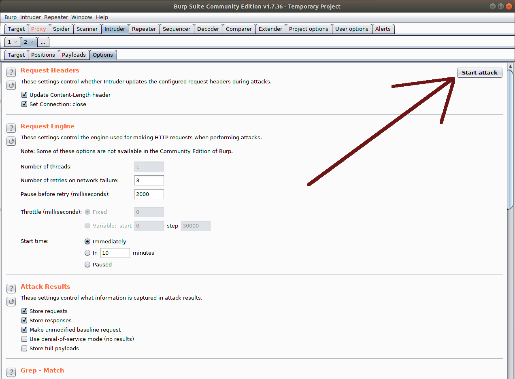This screenshot has width=515, height=379.
Task: Open help for the Attack Results section
Action: pyautogui.click(x=11, y=289)
